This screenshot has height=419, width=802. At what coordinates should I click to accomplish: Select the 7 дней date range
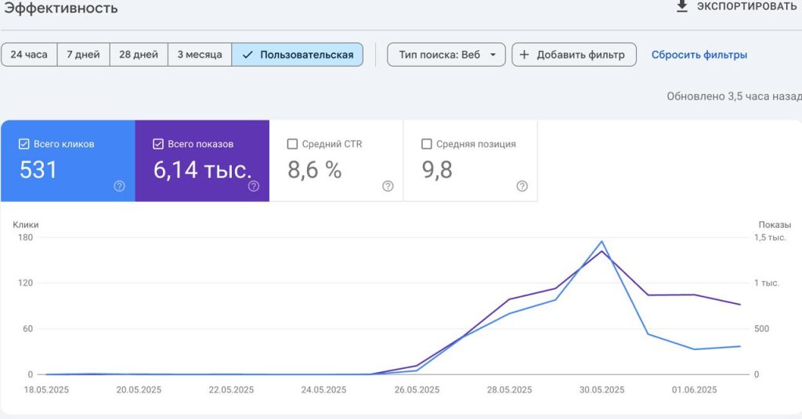tap(83, 55)
